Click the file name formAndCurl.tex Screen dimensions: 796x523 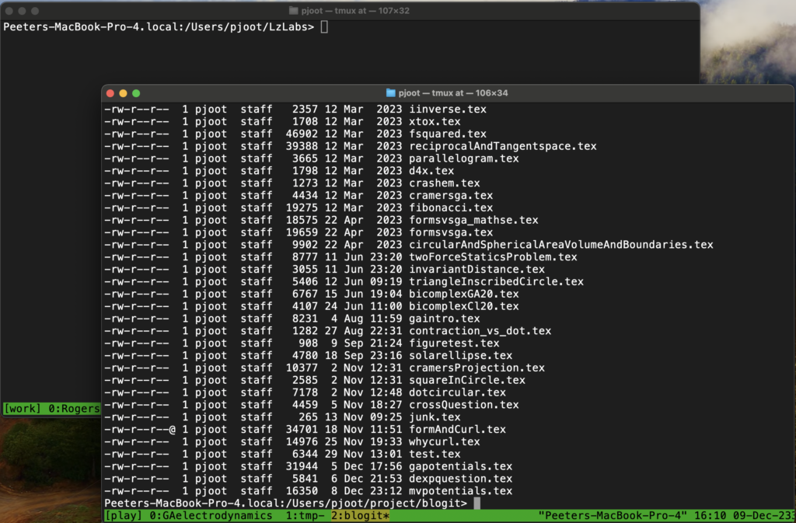coord(457,429)
